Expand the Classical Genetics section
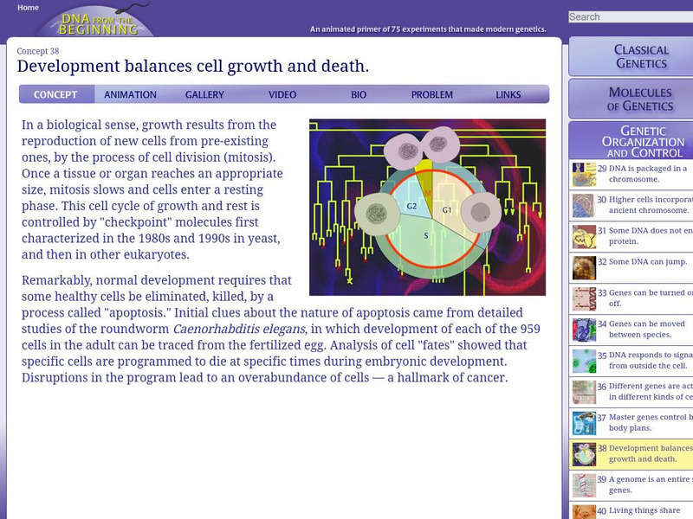Viewport: 693px width, 519px height. (641, 56)
